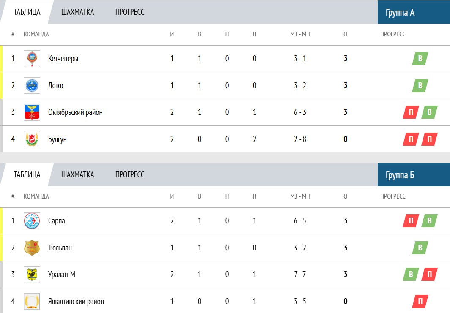Click the Булгун team logo
450x313 pixels.
click(x=32, y=139)
